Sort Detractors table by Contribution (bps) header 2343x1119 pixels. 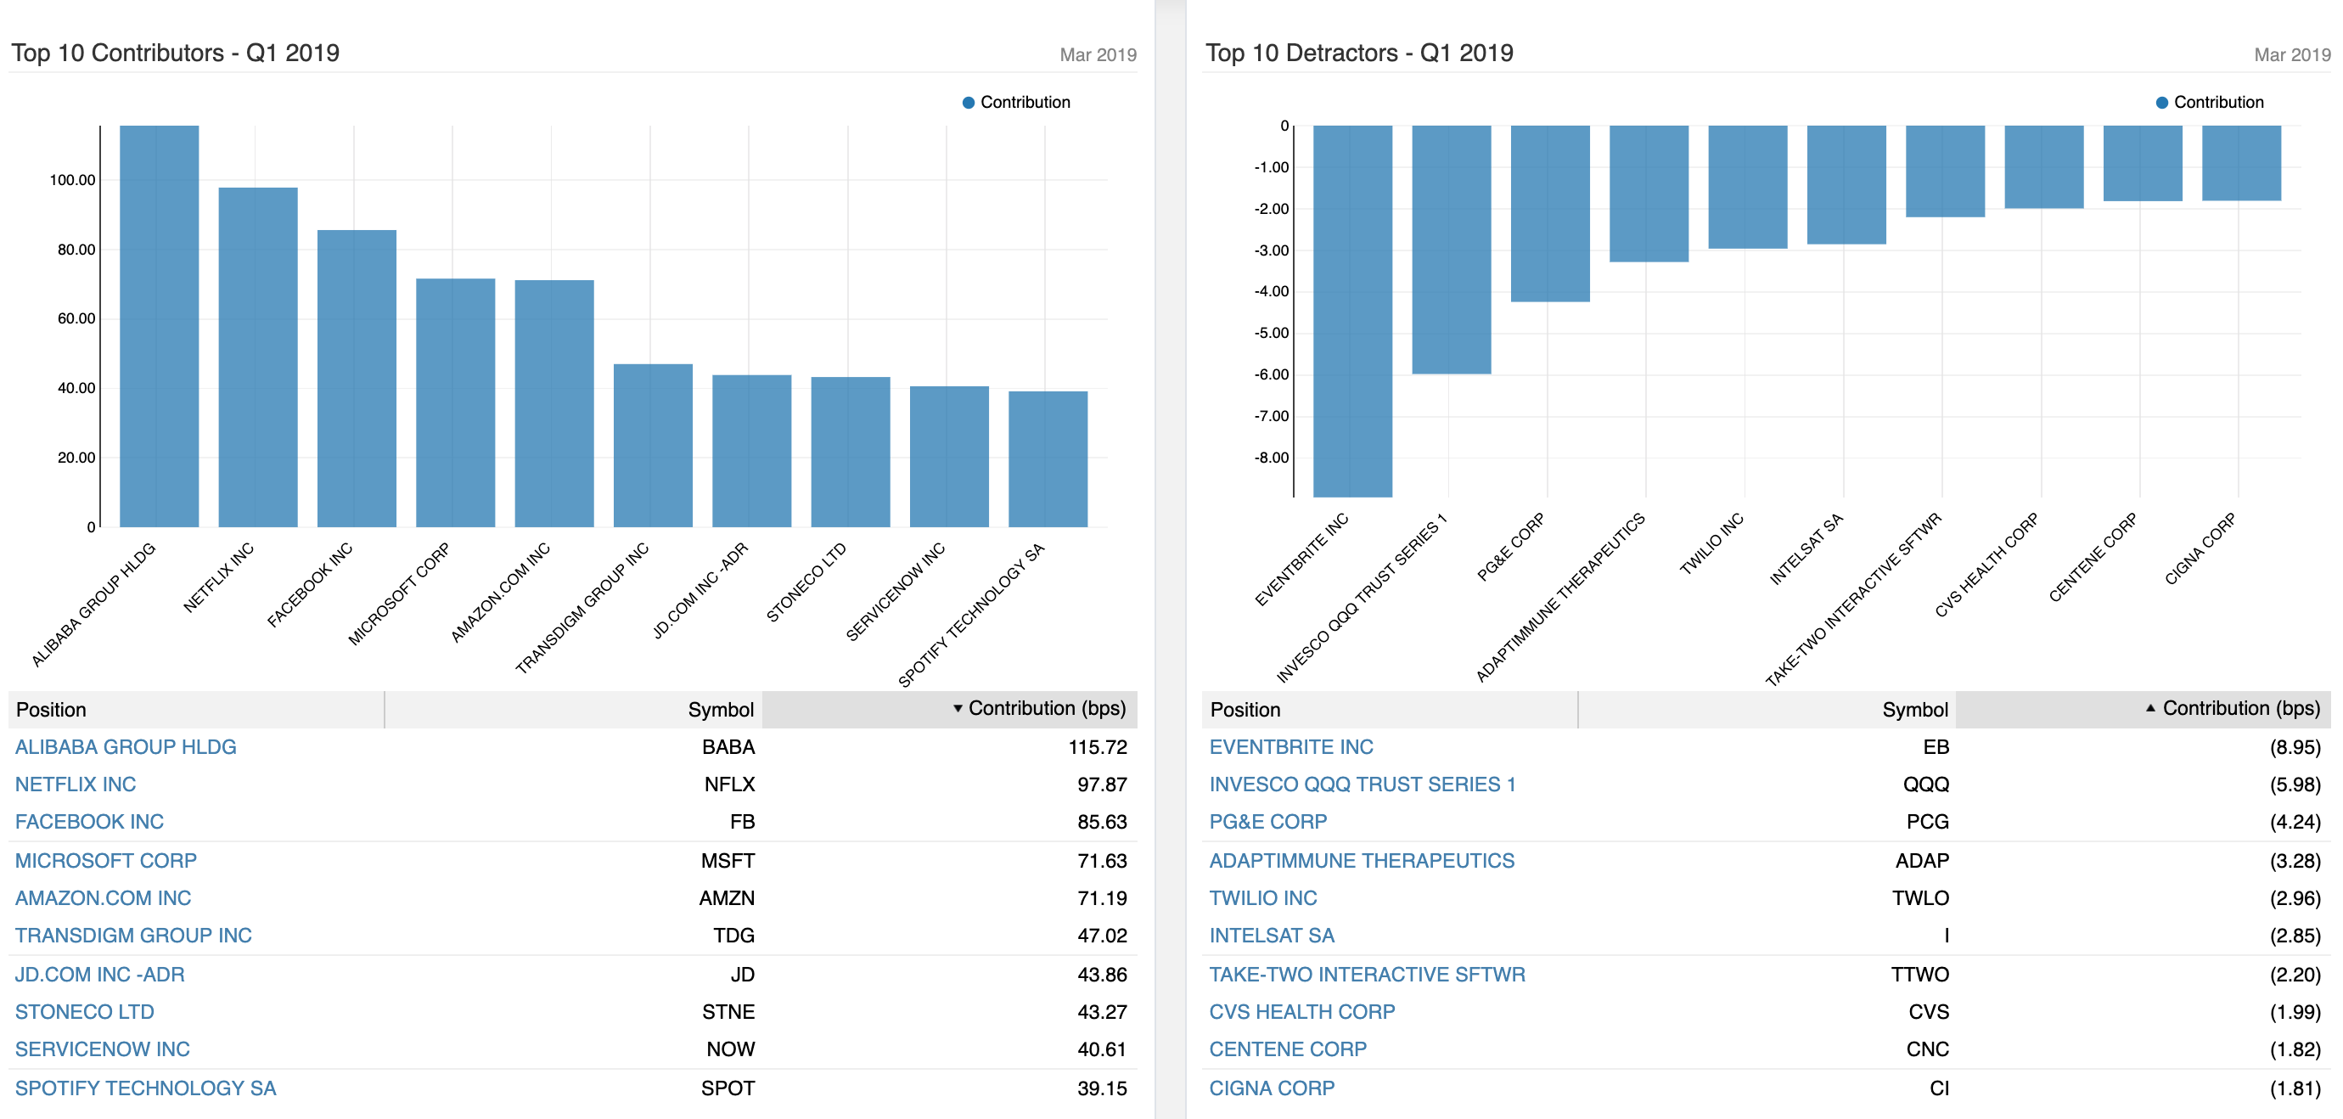pyautogui.click(x=2143, y=709)
